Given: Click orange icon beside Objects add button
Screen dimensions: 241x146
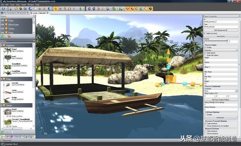Looking at the screenshot, I should pyautogui.click(x=9, y=36).
